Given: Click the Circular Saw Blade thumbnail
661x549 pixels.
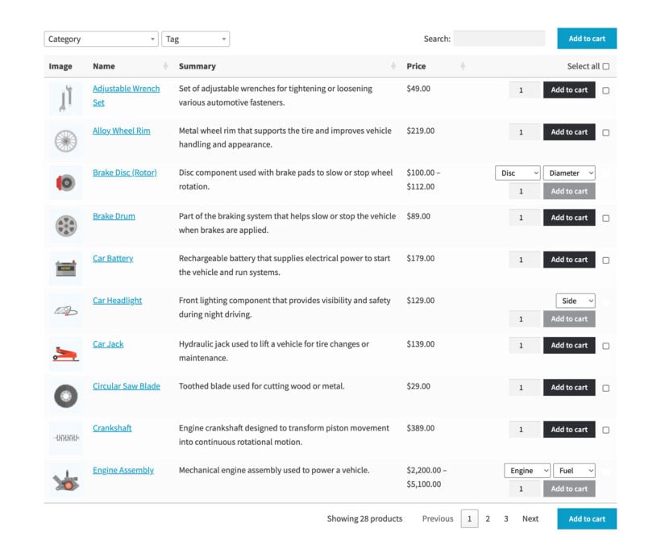Looking at the screenshot, I should click(64, 394).
